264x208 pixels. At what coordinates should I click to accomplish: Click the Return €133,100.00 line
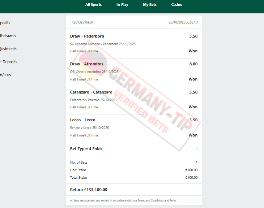89,190
